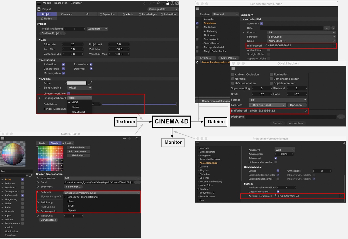The image size is (348, 239).
Task: Click the colorful texture thumbnail in the Material-Editor Shader tab
Action: pyautogui.click(x=51, y=158)
